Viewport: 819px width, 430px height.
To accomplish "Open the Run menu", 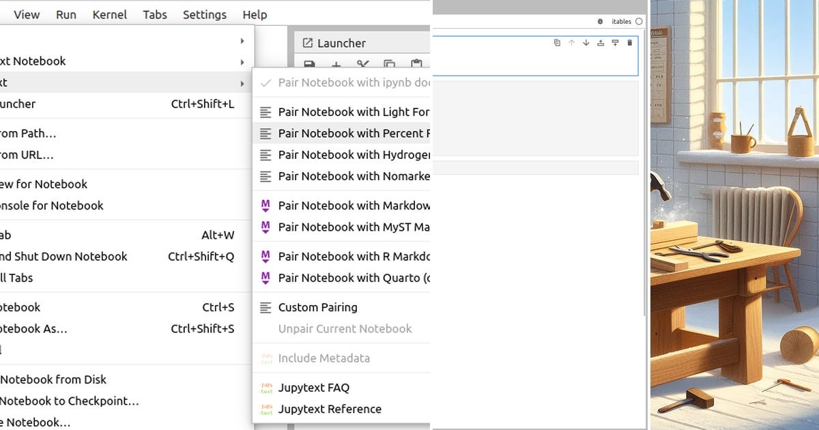I will [x=66, y=14].
